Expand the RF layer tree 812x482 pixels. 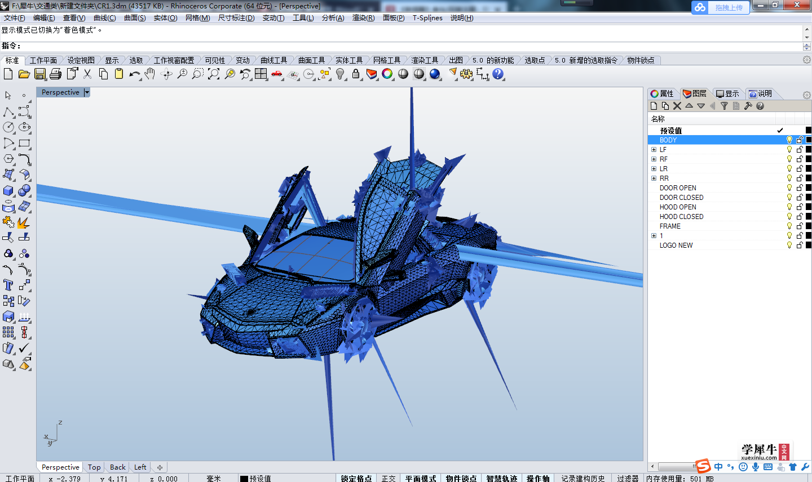[654, 159]
